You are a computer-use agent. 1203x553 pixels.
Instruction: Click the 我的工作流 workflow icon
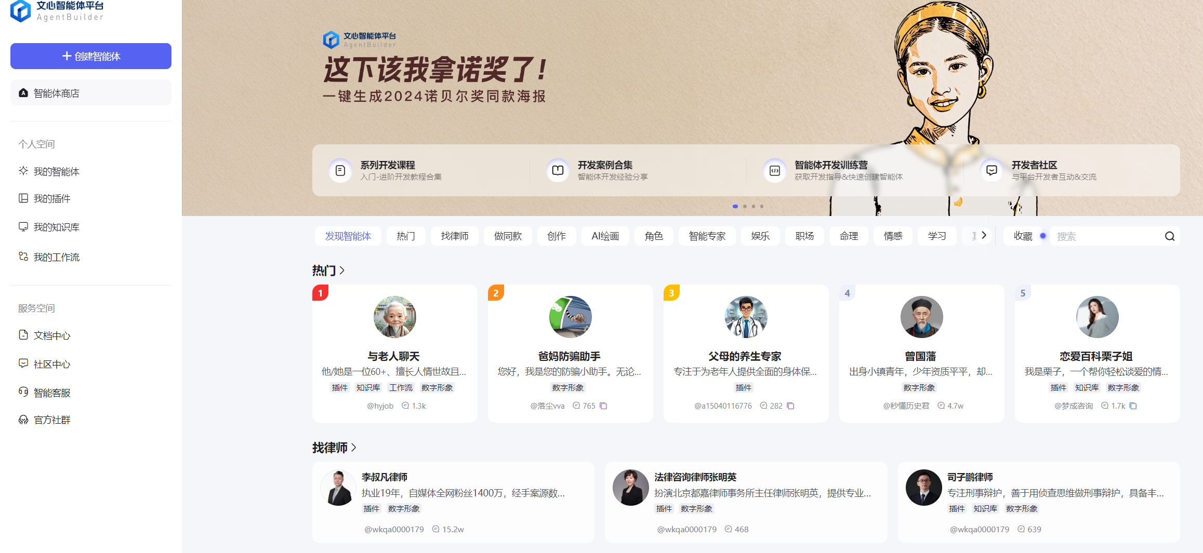point(23,257)
